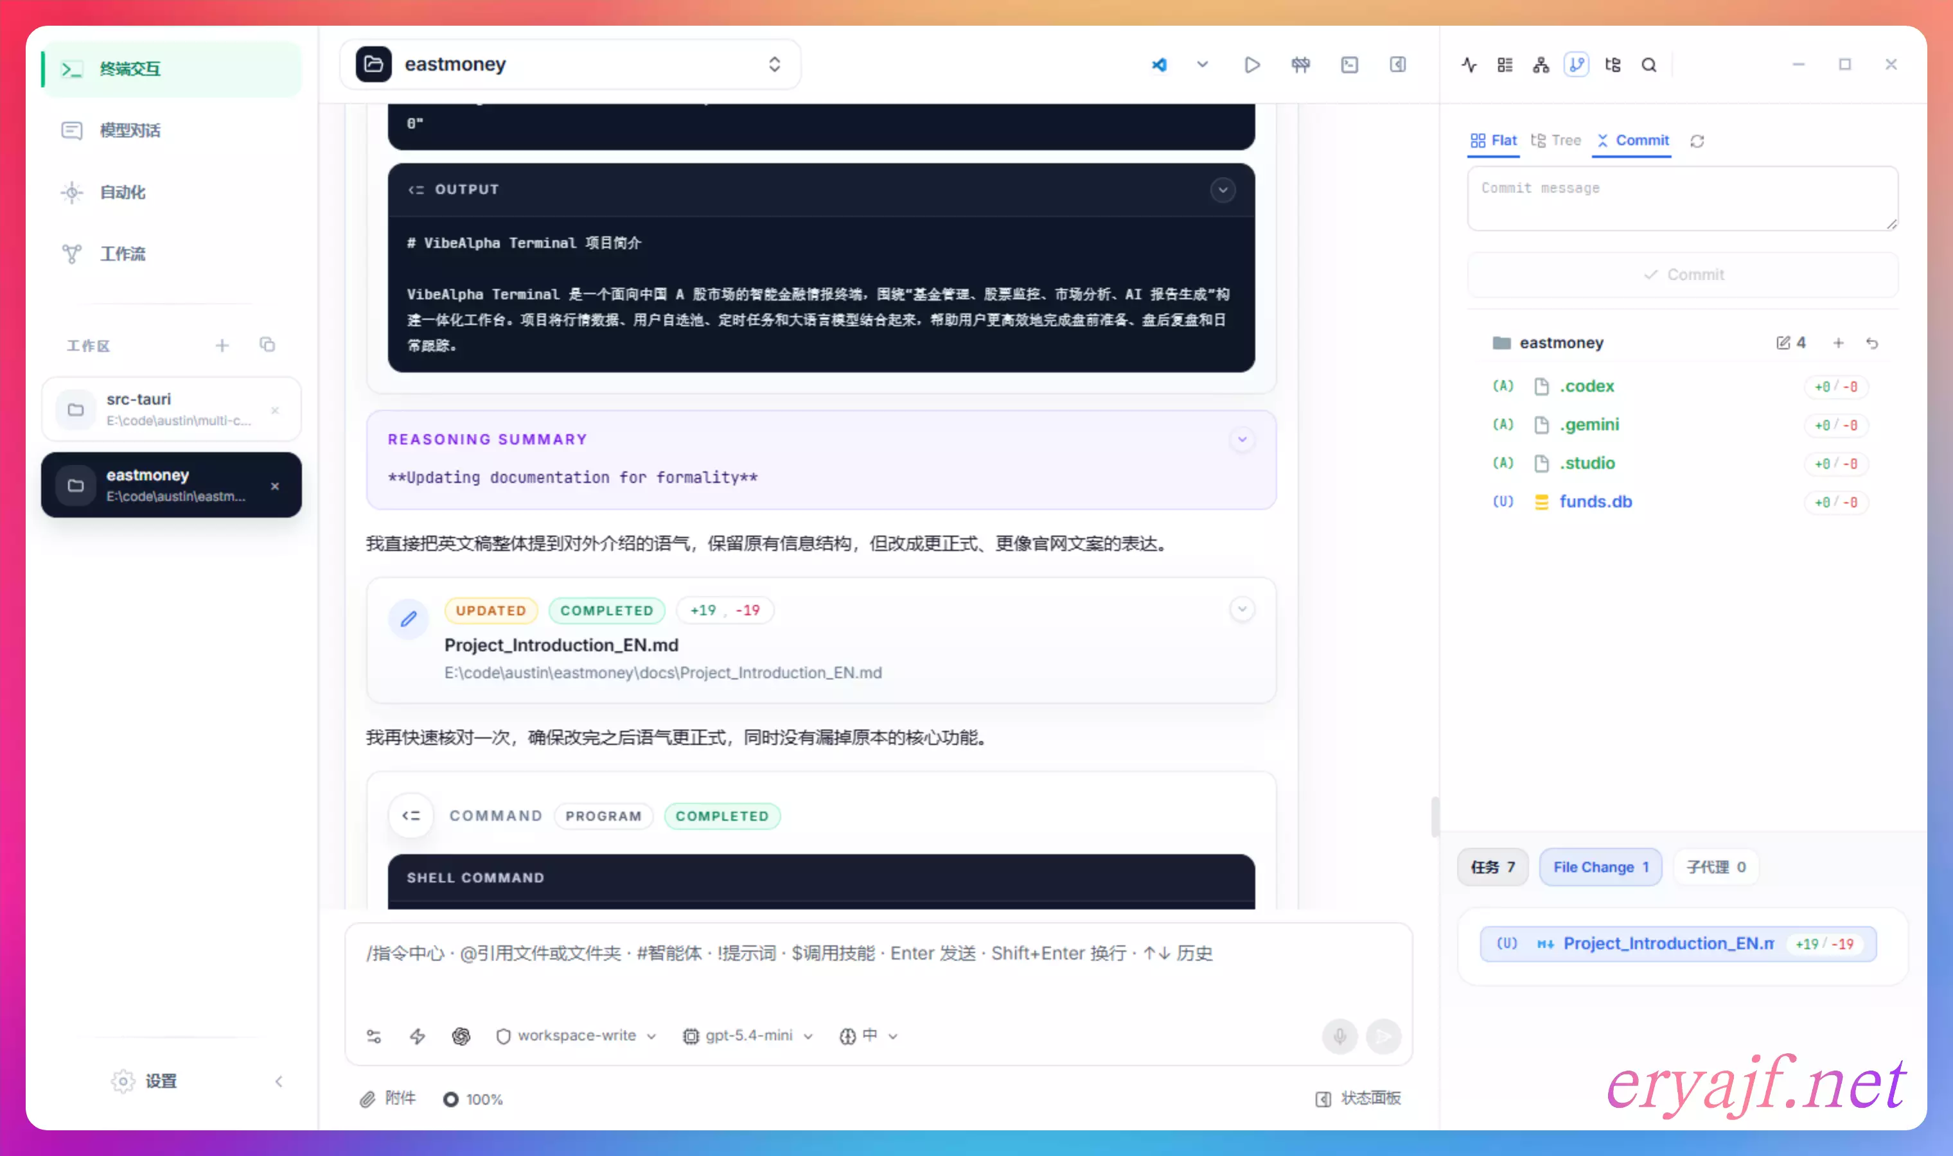
Task: Open 设置 settings
Action: coord(145,1080)
